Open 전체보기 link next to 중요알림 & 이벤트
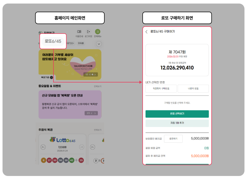247x178 pixels. pos(98,86)
